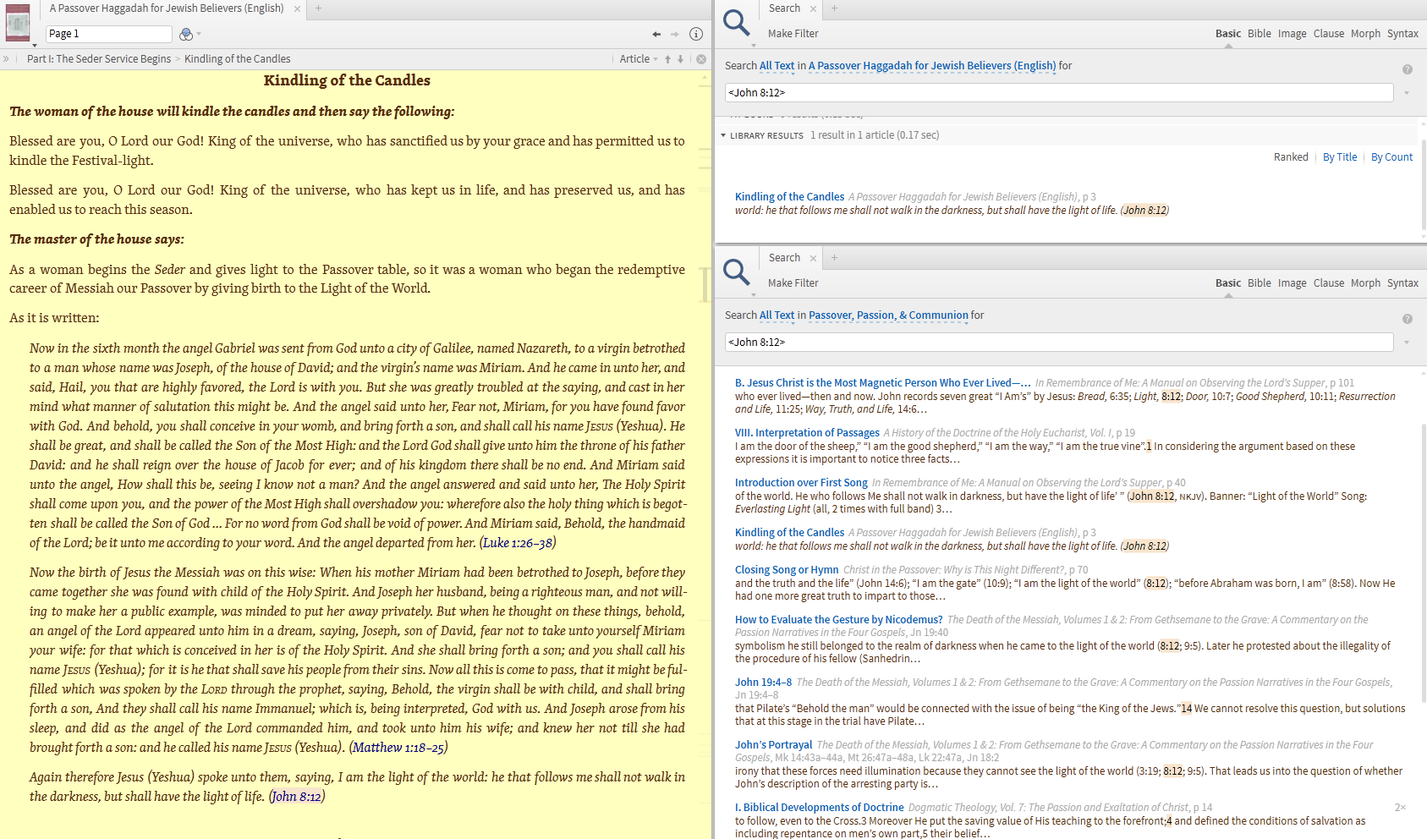This screenshot has height=839, width=1427.
Task: Switch to Syntax search in Haggadah search panel
Action: point(1402,34)
